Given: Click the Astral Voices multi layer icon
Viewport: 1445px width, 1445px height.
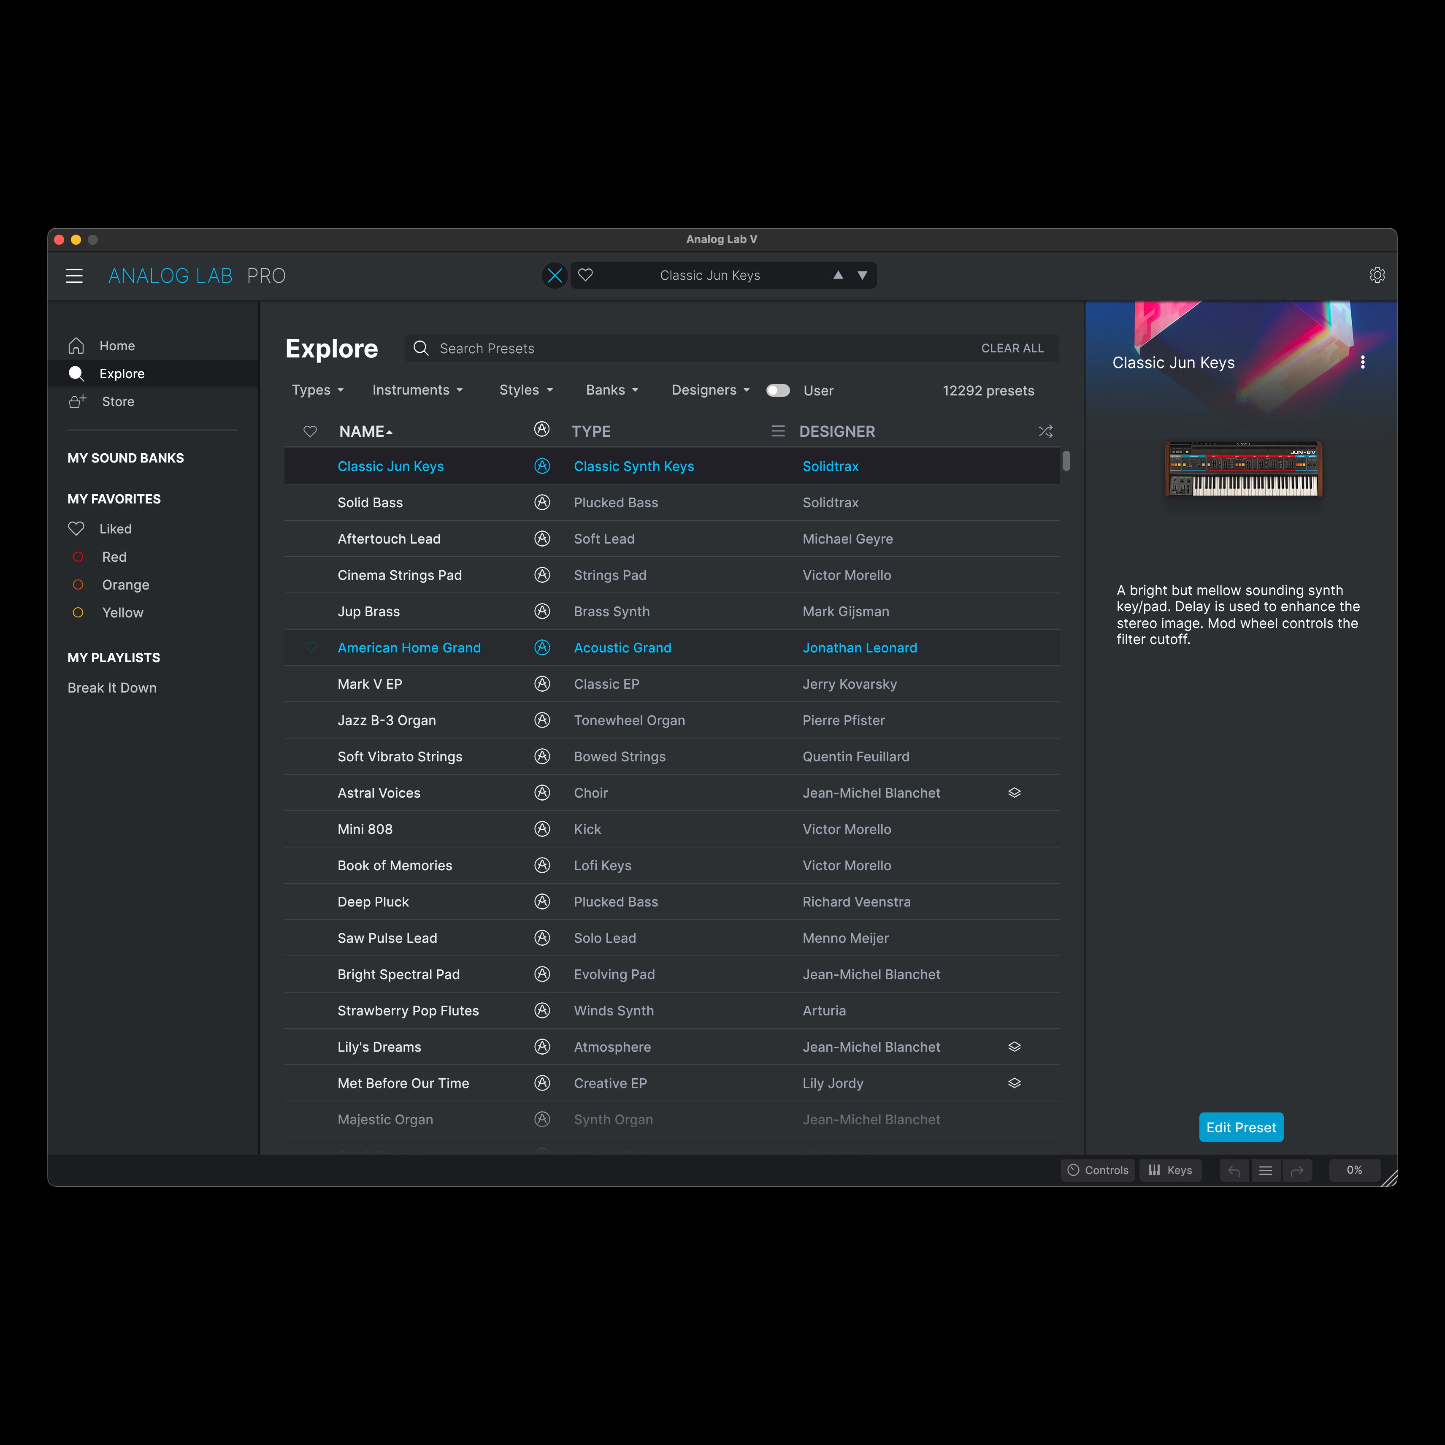Looking at the screenshot, I should click(x=1014, y=793).
